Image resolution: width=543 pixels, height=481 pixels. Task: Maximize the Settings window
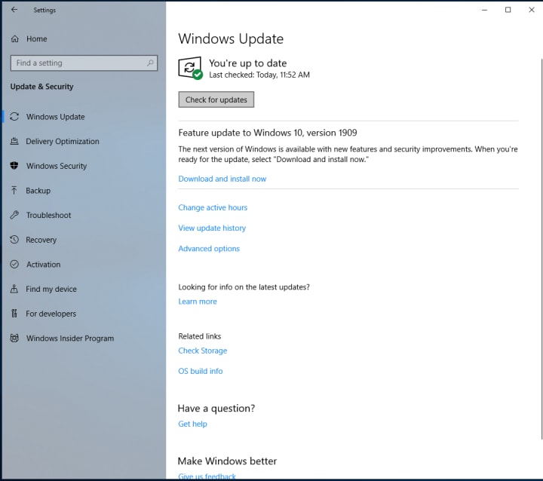(x=508, y=10)
